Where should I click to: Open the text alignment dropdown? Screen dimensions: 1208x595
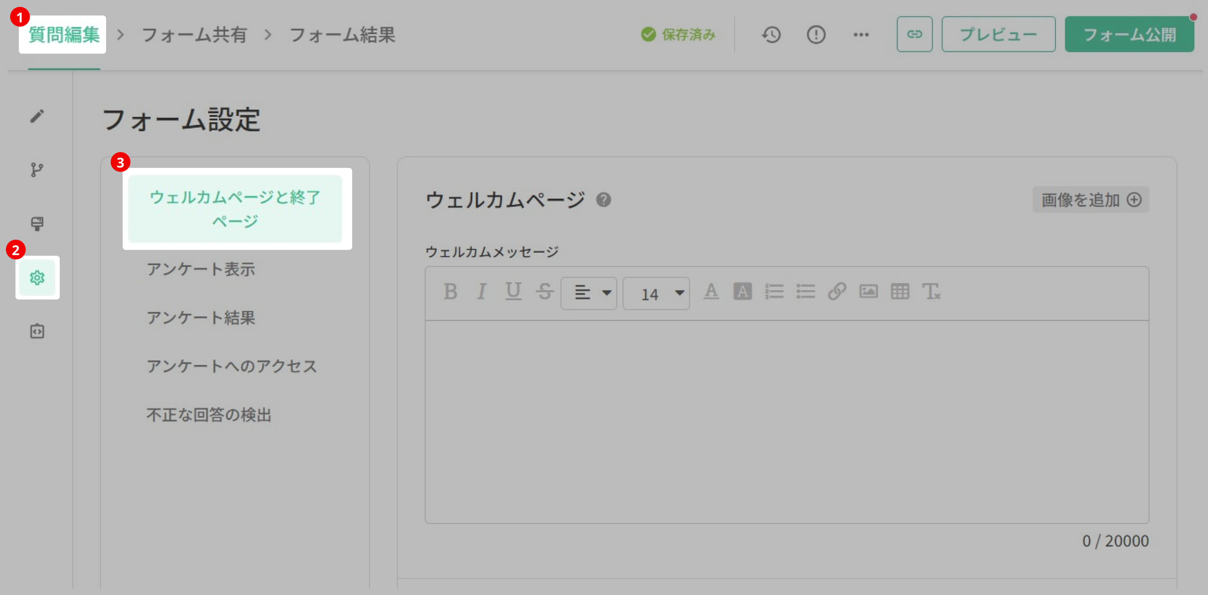coord(589,294)
